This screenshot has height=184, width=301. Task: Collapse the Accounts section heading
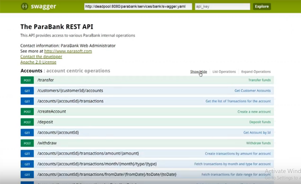pos(31,71)
